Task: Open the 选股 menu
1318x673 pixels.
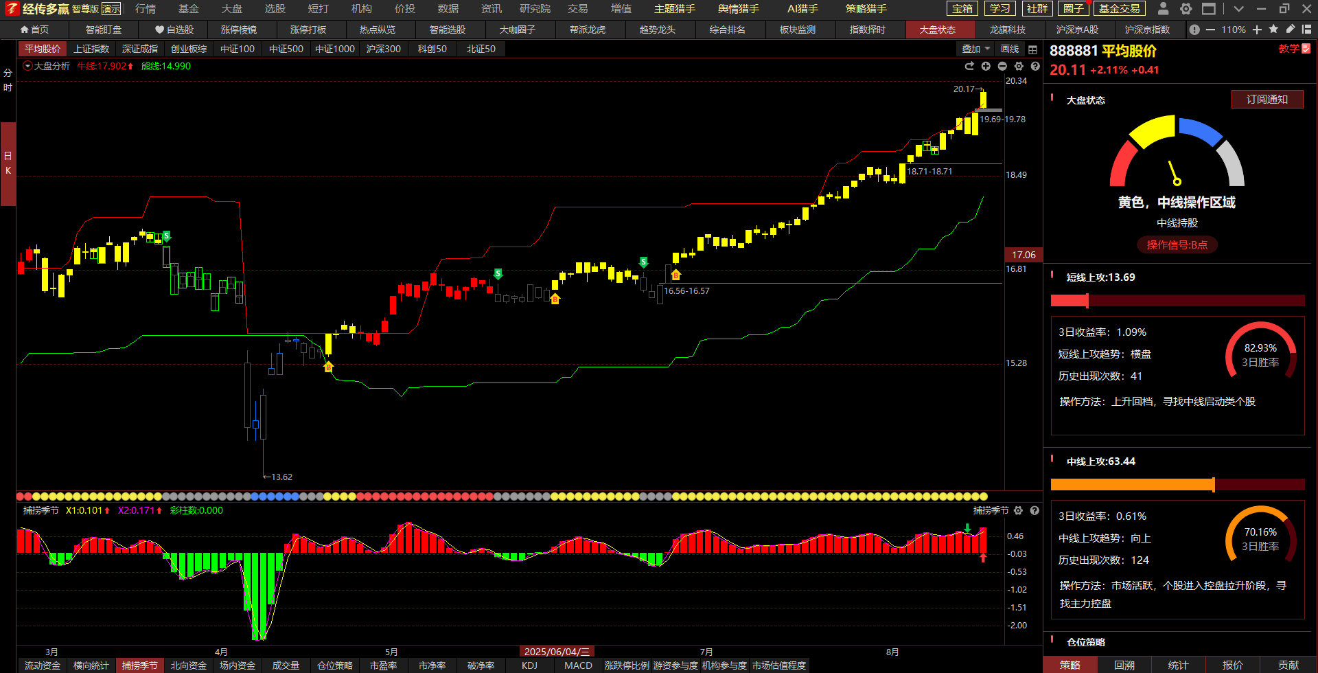Action: click(x=275, y=9)
